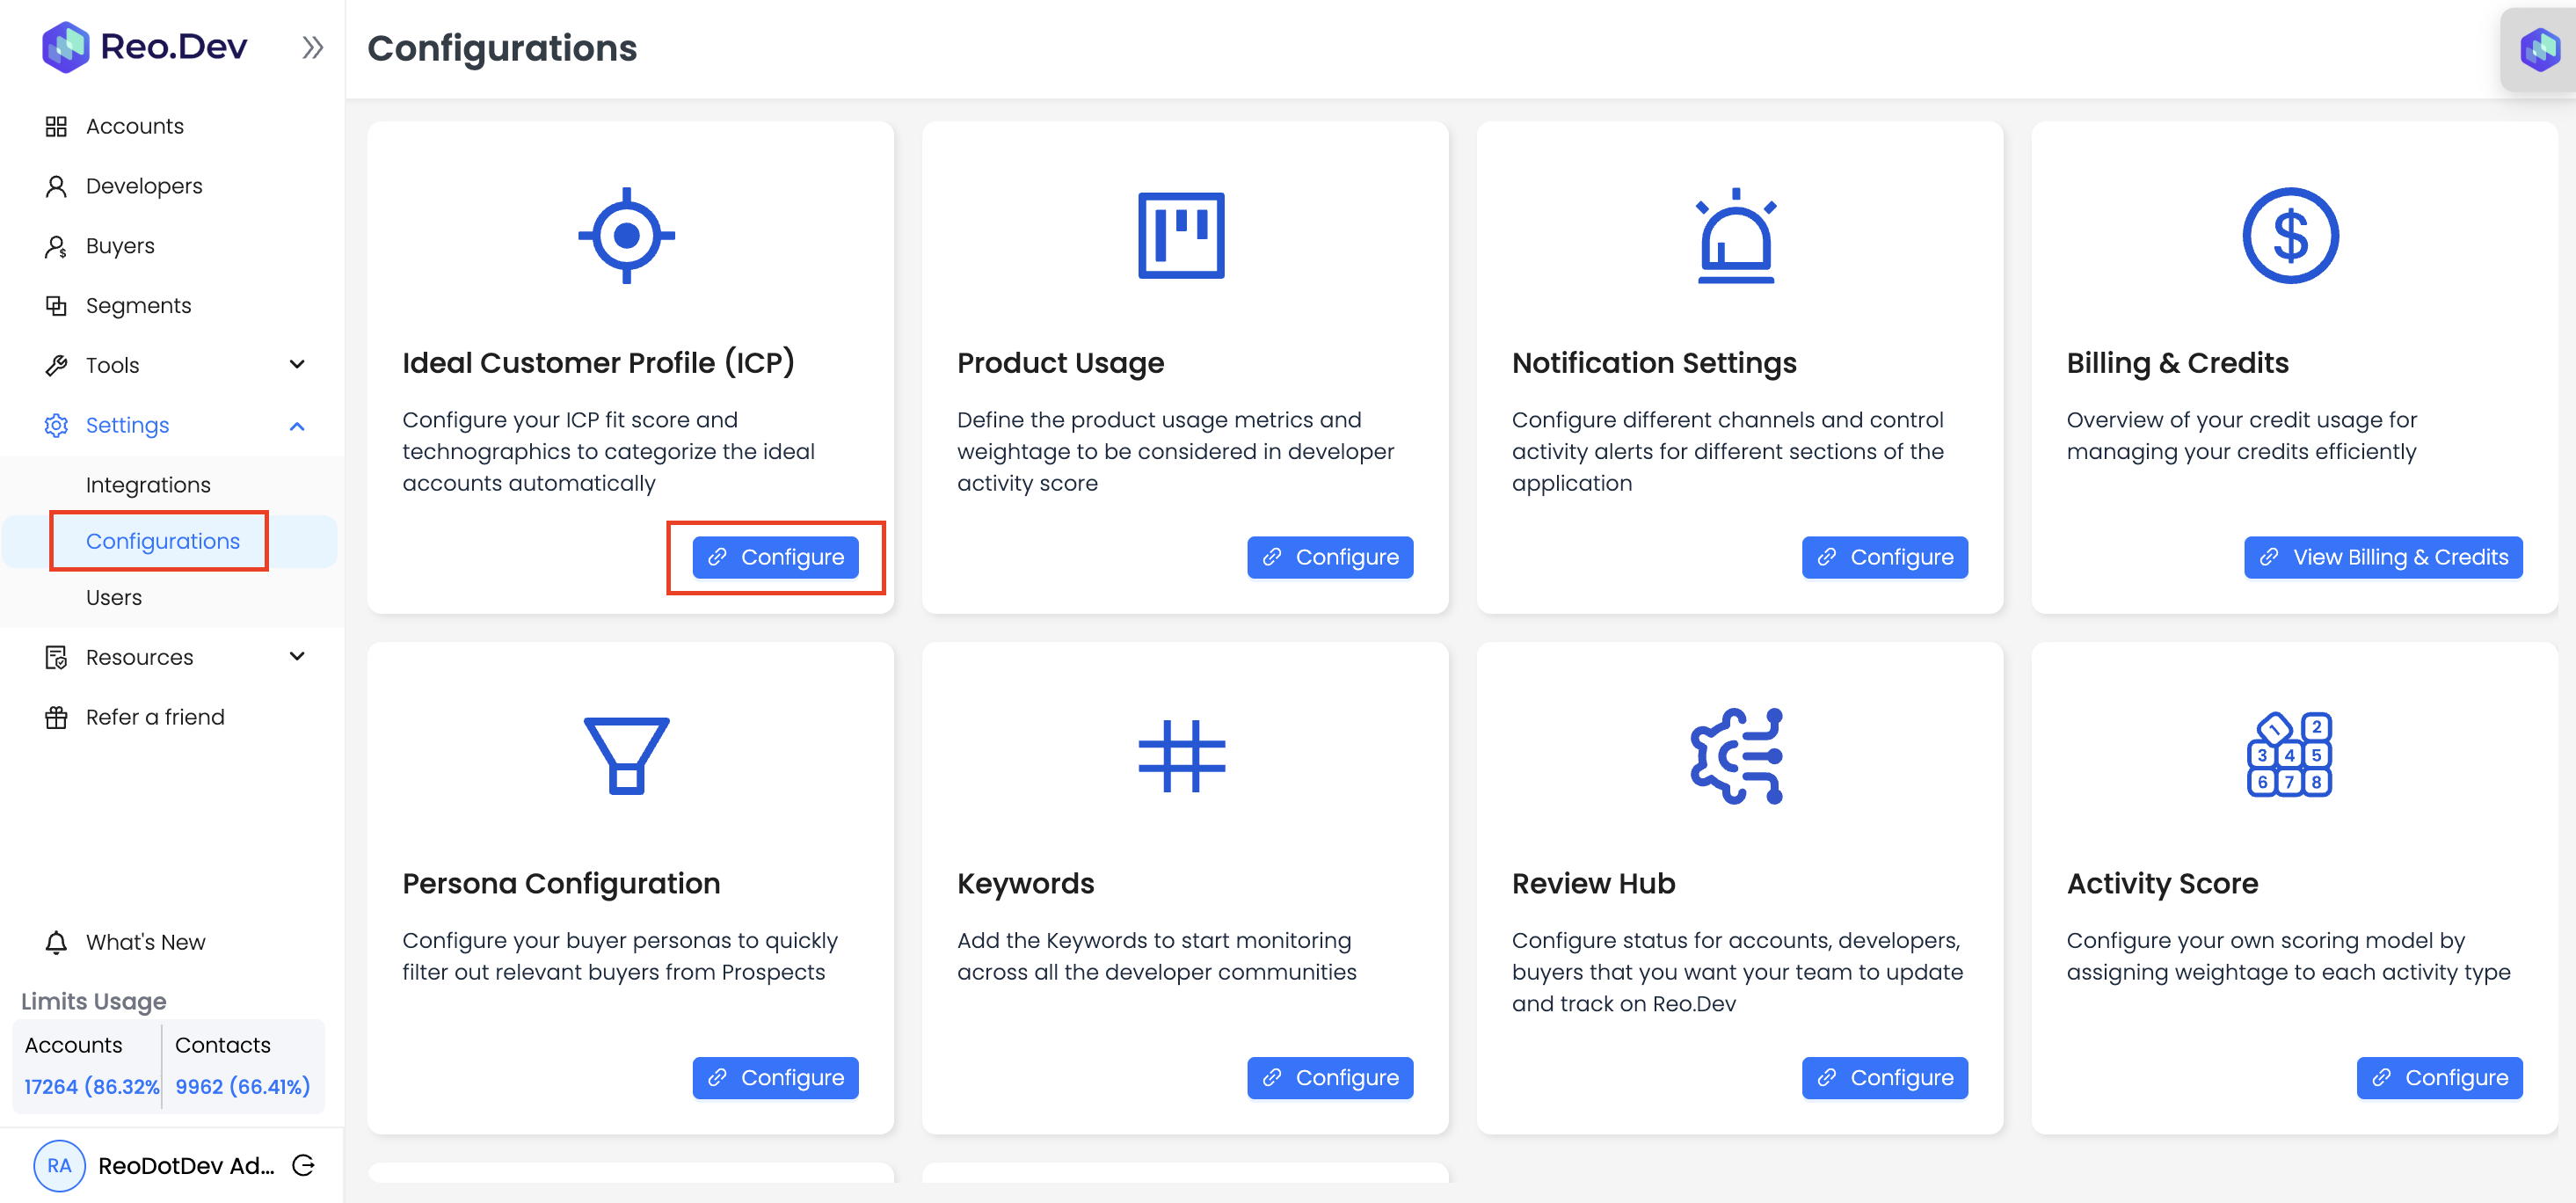
Task: Click the Reo.Dev widget icon at top right
Action: [x=2539, y=48]
